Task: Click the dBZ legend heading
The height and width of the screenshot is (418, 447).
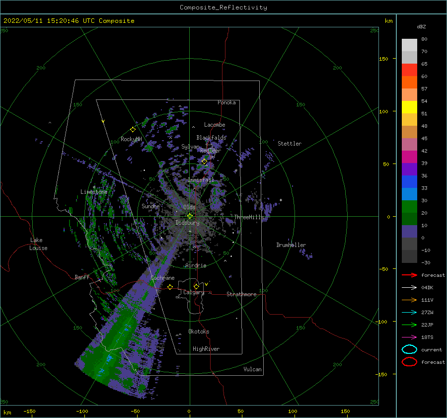Action: coord(421,26)
